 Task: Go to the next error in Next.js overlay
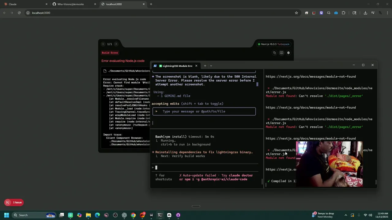pyautogui.click(x=116, y=44)
